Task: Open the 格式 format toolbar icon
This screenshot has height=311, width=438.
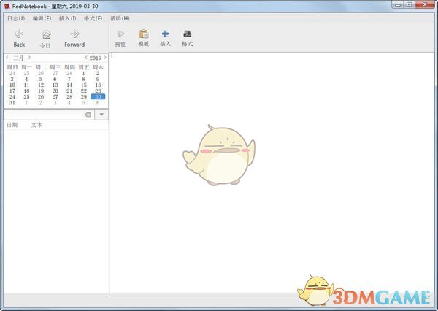Action: pos(187,37)
